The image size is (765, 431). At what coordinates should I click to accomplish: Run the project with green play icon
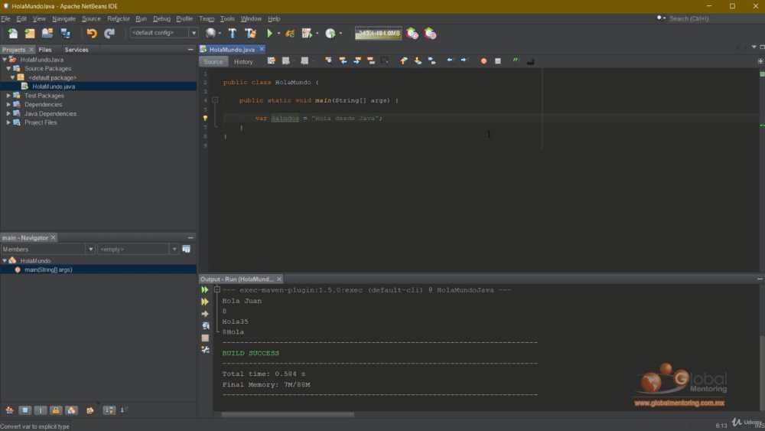(x=269, y=33)
